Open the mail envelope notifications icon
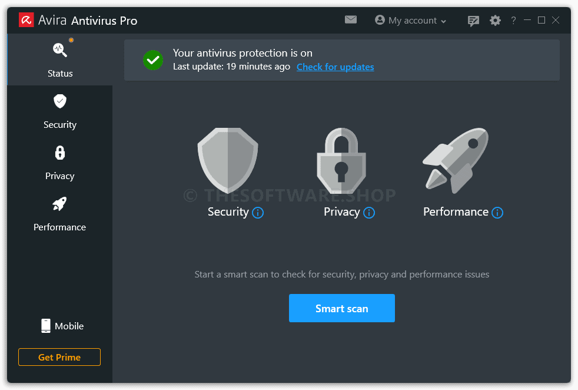 click(351, 19)
